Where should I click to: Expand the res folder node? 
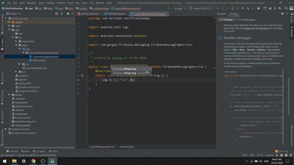click(19, 64)
